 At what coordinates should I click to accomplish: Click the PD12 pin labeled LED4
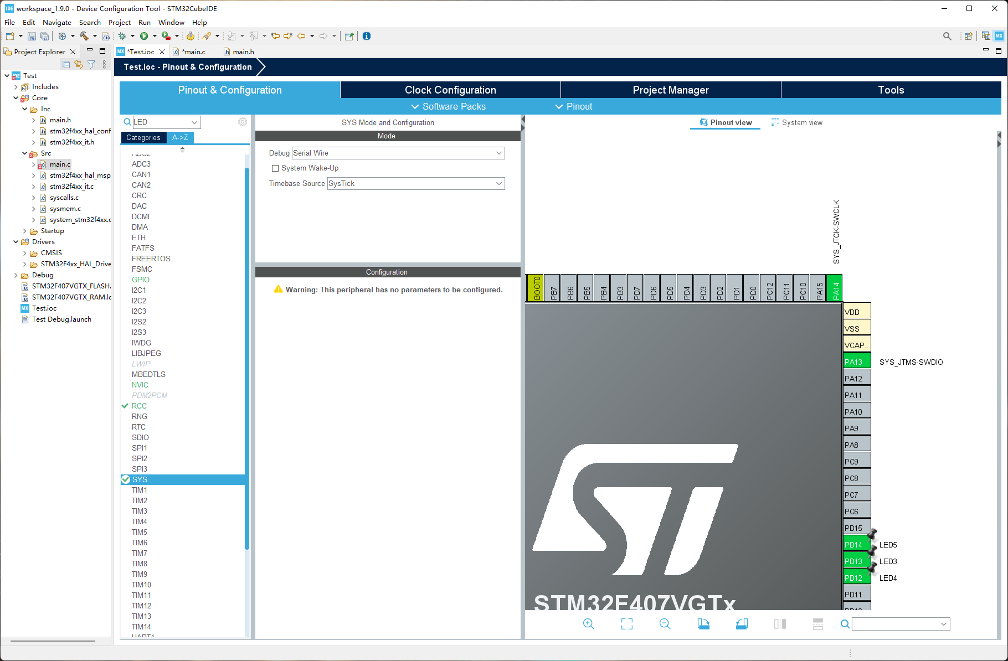pos(857,578)
